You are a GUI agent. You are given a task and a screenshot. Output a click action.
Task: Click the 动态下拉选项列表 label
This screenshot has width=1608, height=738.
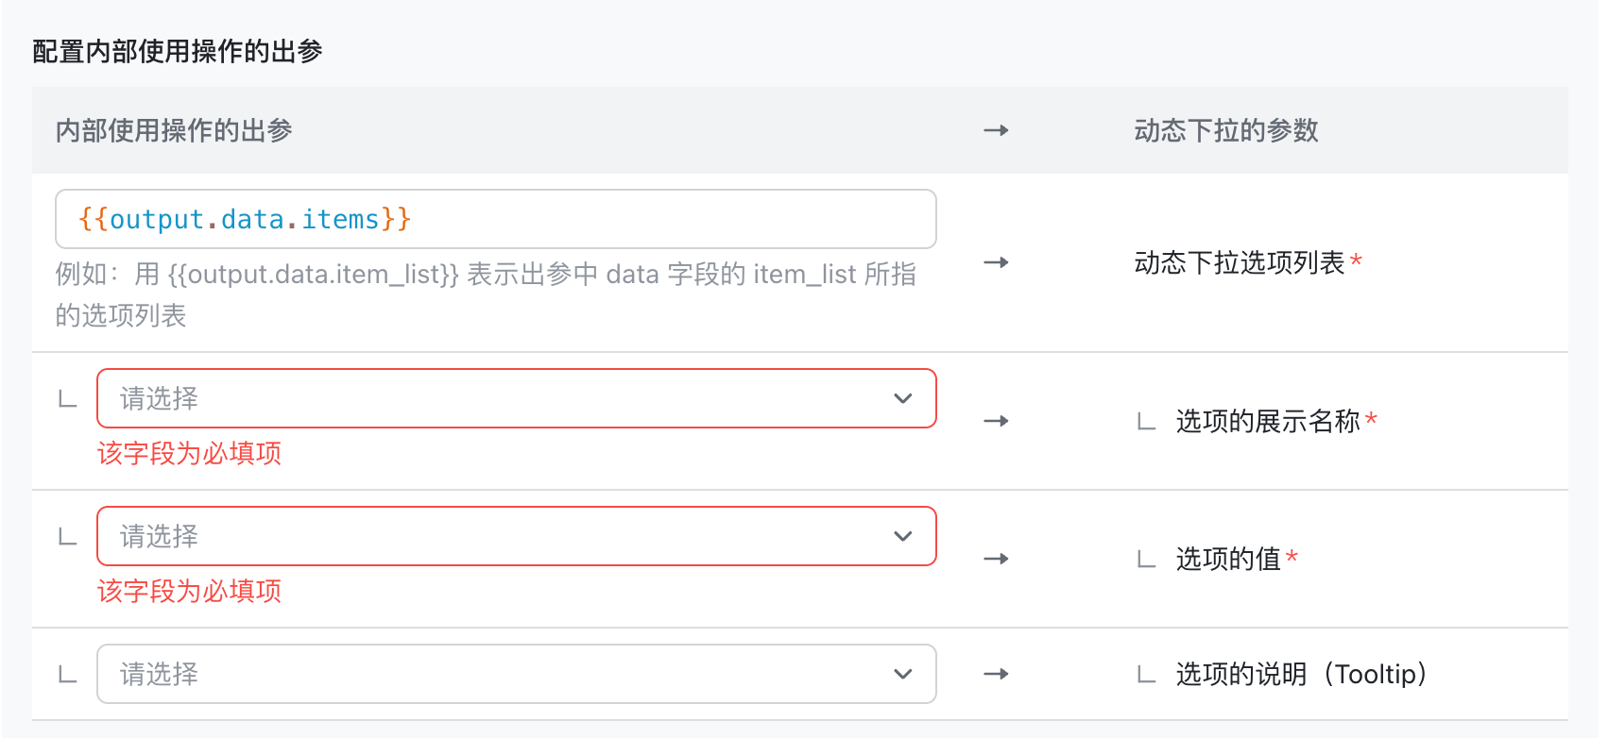tap(1240, 262)
